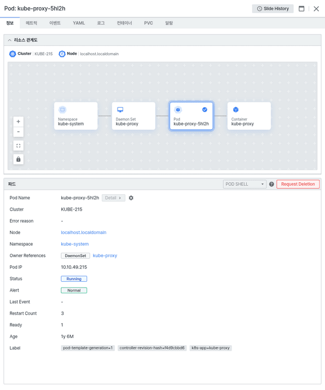
Task: Open the kube-system namespace link
Action: 74,244
